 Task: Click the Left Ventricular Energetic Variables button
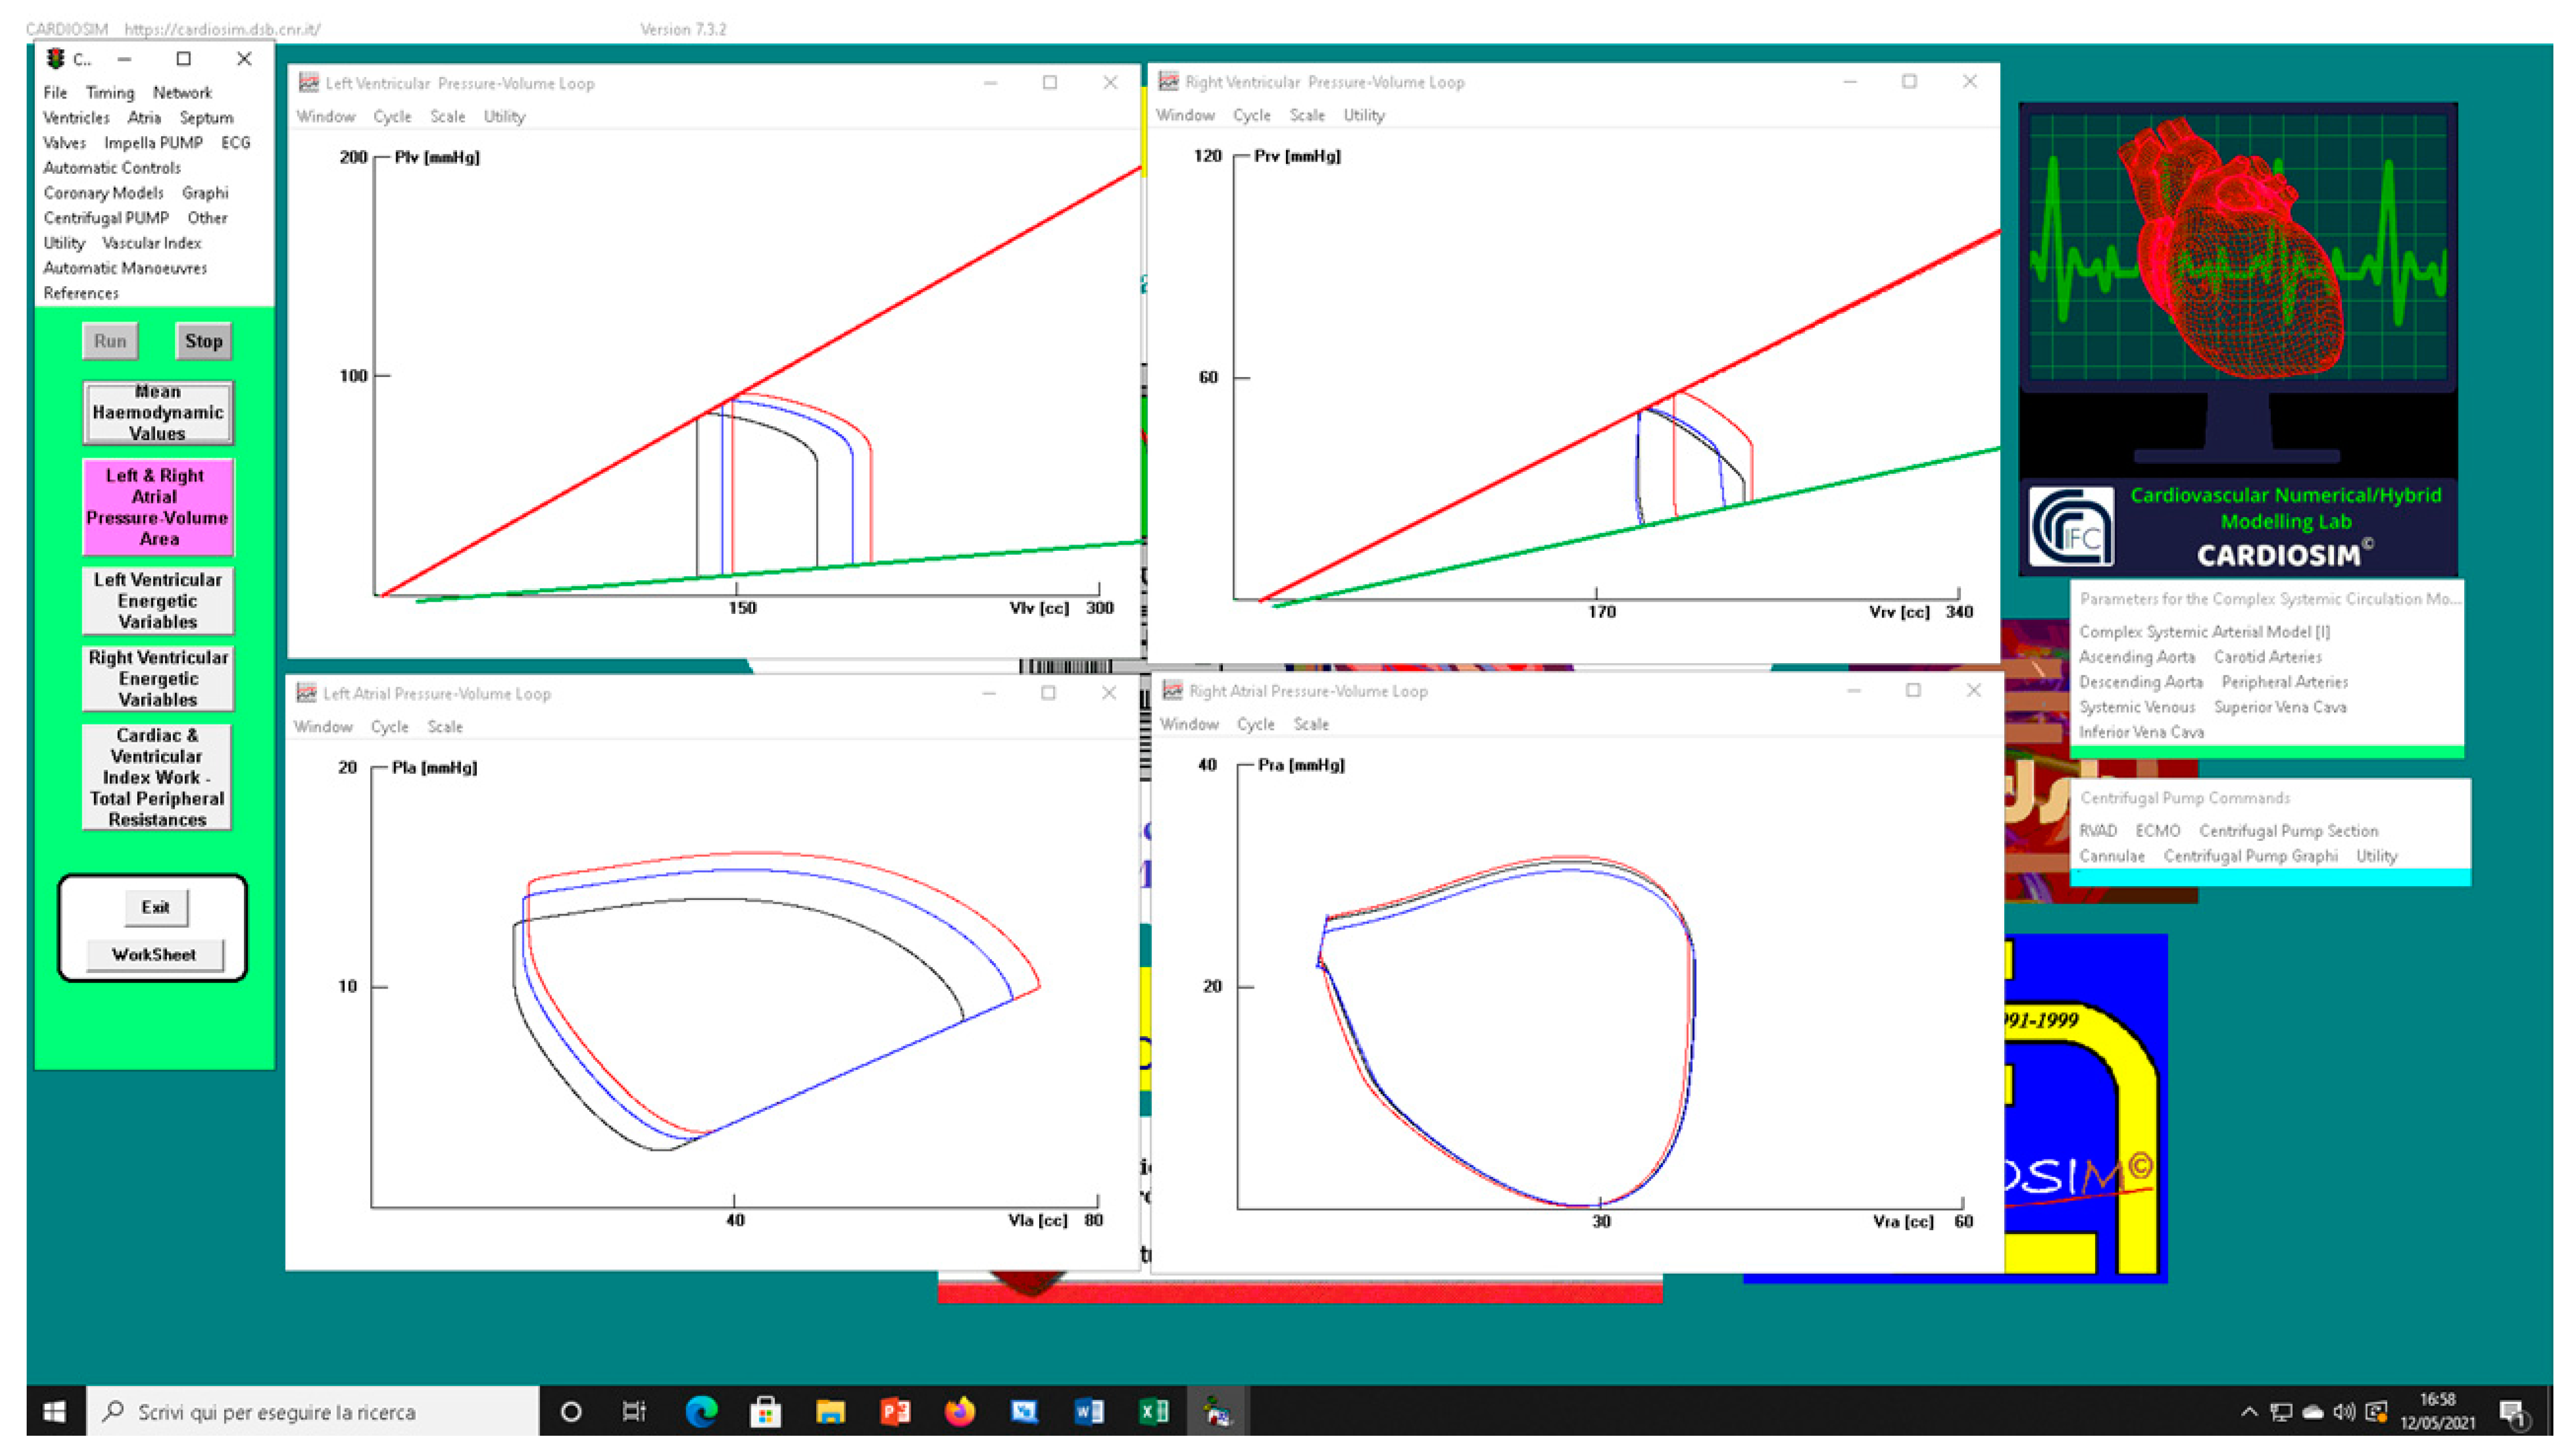coord(158,601)
